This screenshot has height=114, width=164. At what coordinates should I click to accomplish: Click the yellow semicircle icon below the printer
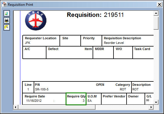point(7,27)
